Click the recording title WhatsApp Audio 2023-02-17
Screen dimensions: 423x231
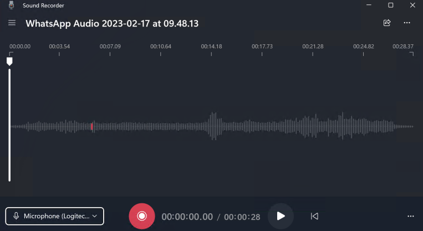click(x=112, y=23)
